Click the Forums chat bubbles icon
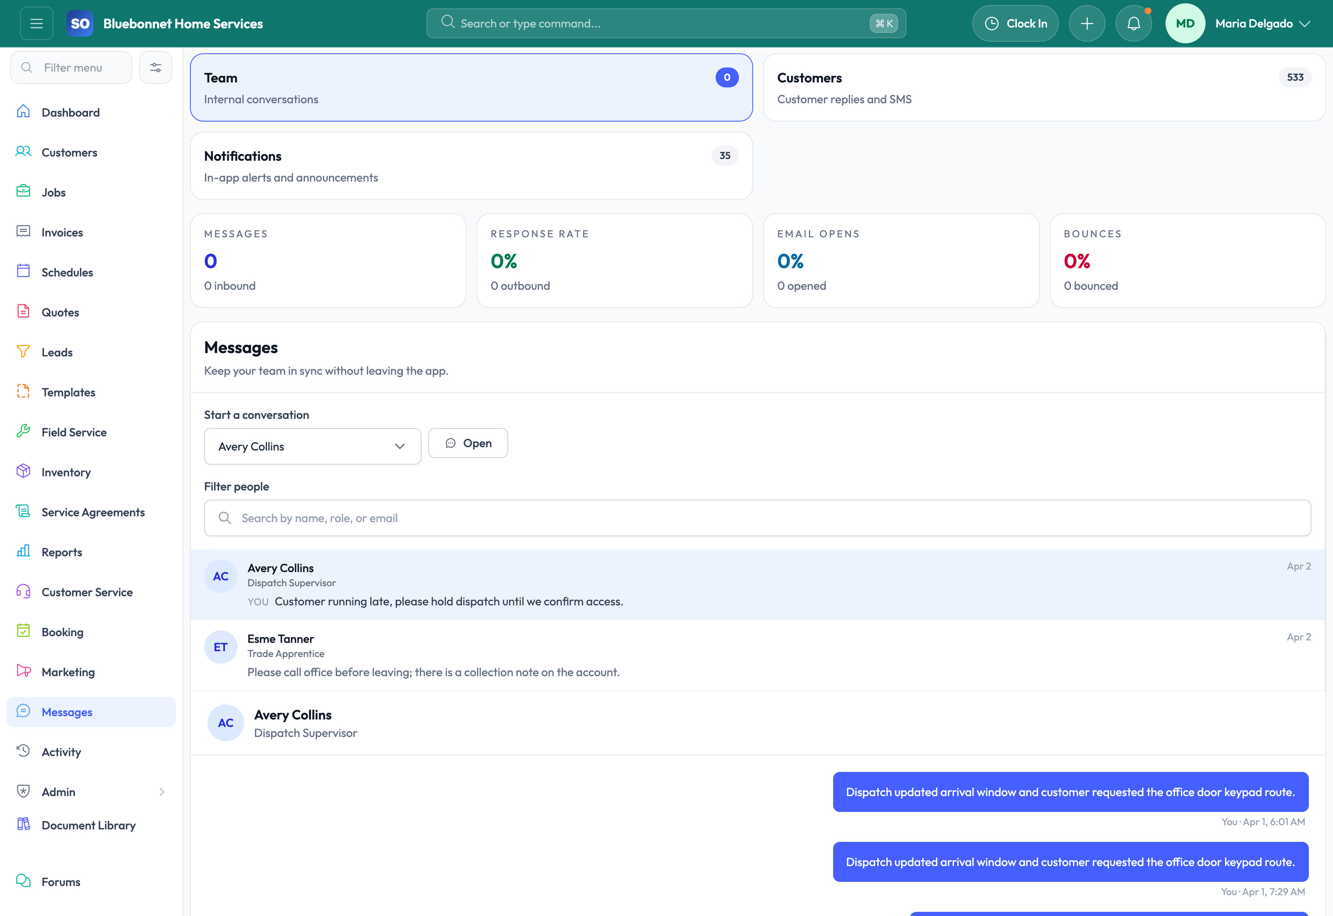 click(x=24, y=881)
